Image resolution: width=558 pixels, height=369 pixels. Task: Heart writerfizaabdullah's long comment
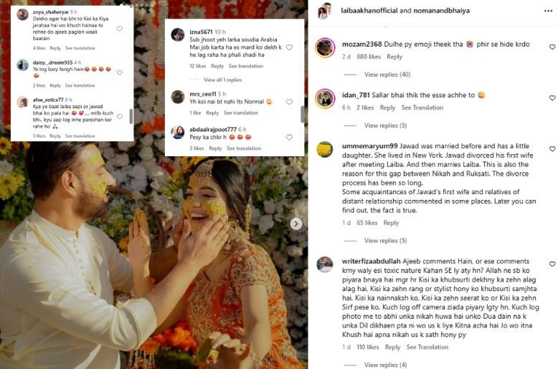552,264
